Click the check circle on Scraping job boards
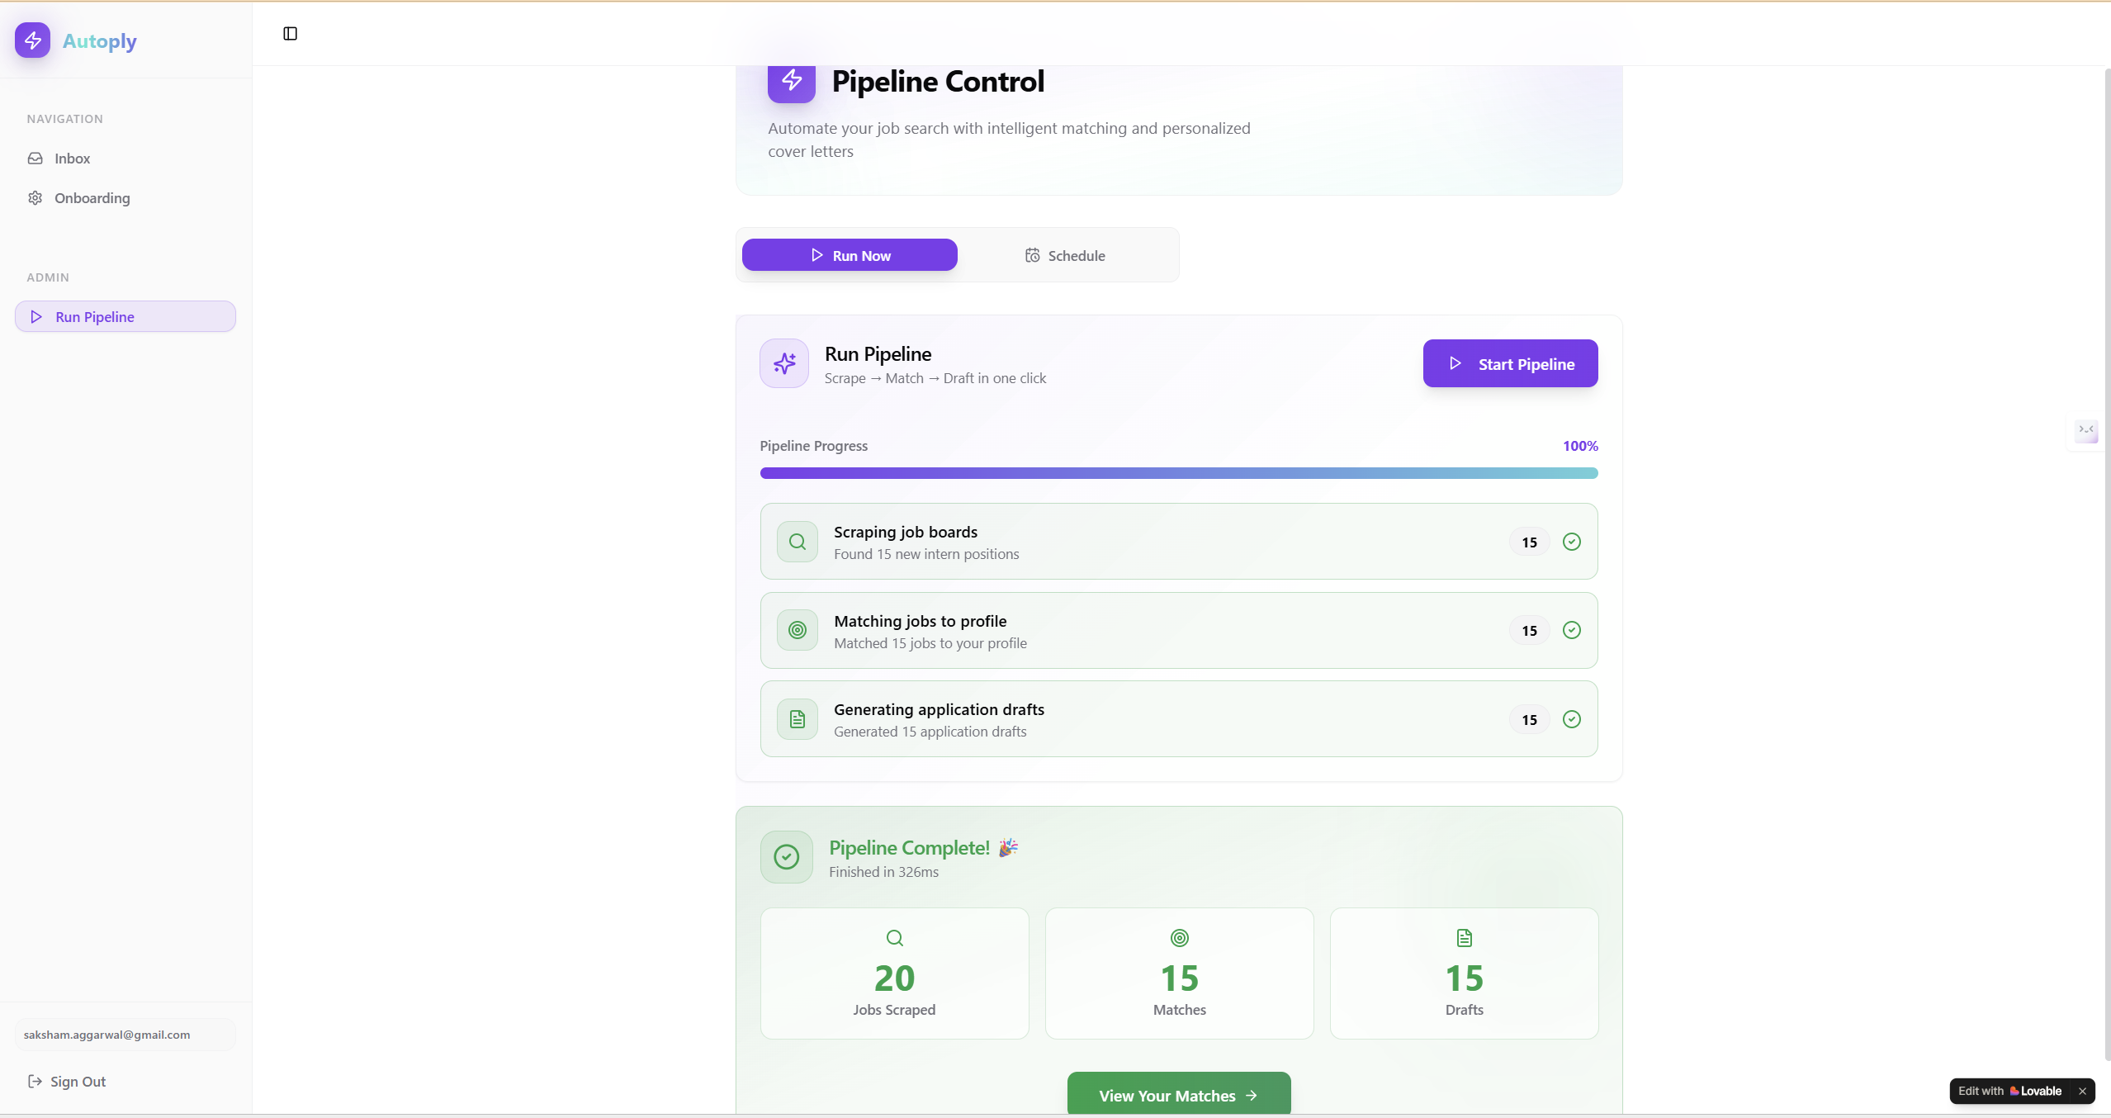Screen dimensions: 2111x1118 1571,542
